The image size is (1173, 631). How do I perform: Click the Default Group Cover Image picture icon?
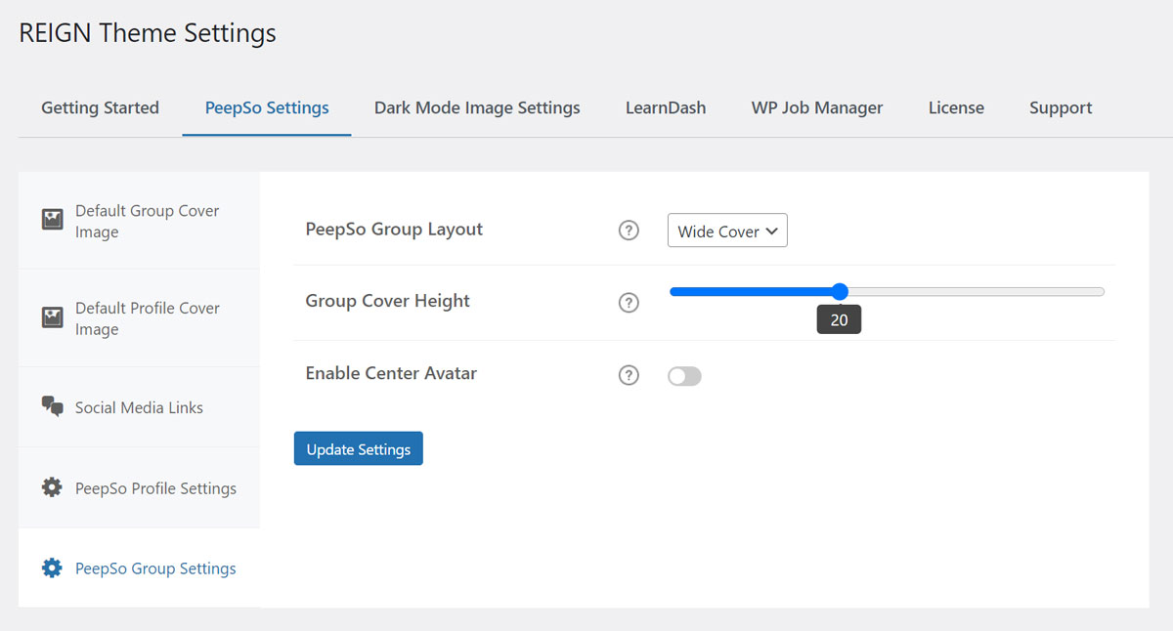tap(52, 220)
